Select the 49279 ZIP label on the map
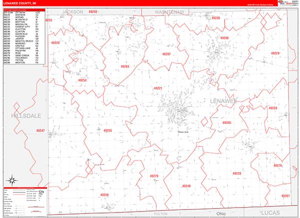Screen dimensions: 300x218 (x=154, y=176)
